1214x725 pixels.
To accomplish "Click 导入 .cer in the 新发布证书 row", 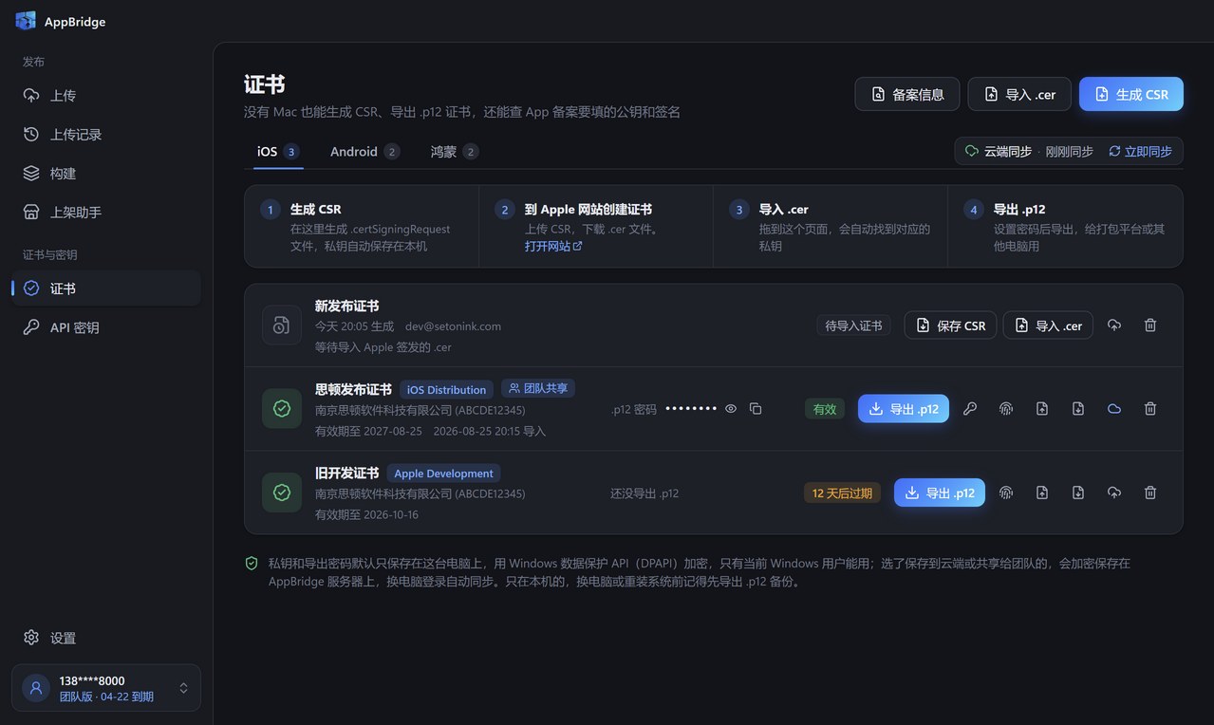I will coord(1048,325).
